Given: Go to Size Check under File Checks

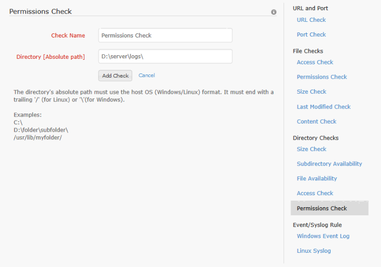Looking at the screenshot, I should pos(311,92).
